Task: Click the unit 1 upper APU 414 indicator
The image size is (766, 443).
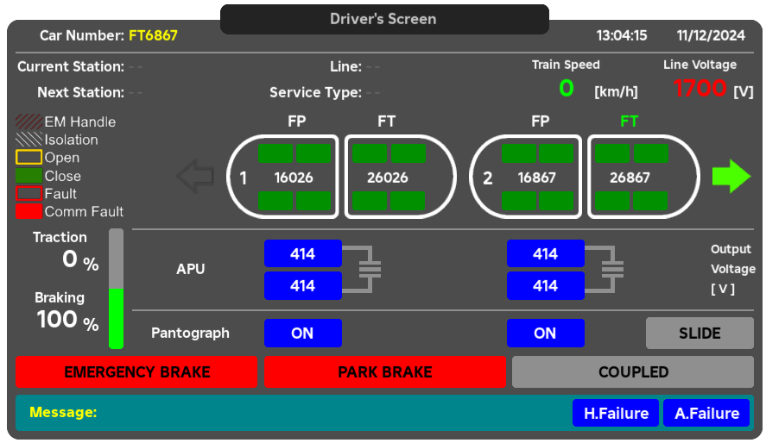Action: (303, 253)
